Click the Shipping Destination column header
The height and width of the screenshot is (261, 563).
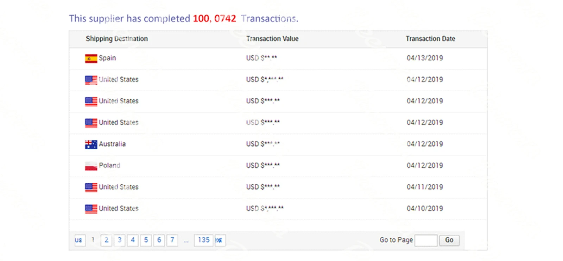[x=116, y=39]
